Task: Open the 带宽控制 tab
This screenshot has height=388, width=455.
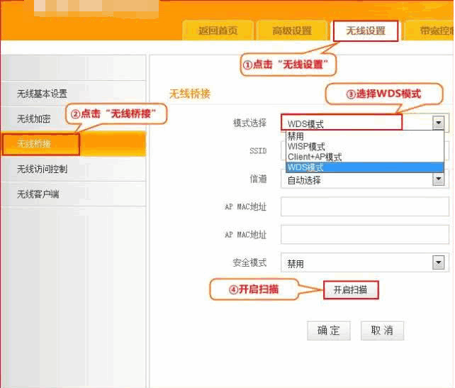Action: [x=434, y=31]
